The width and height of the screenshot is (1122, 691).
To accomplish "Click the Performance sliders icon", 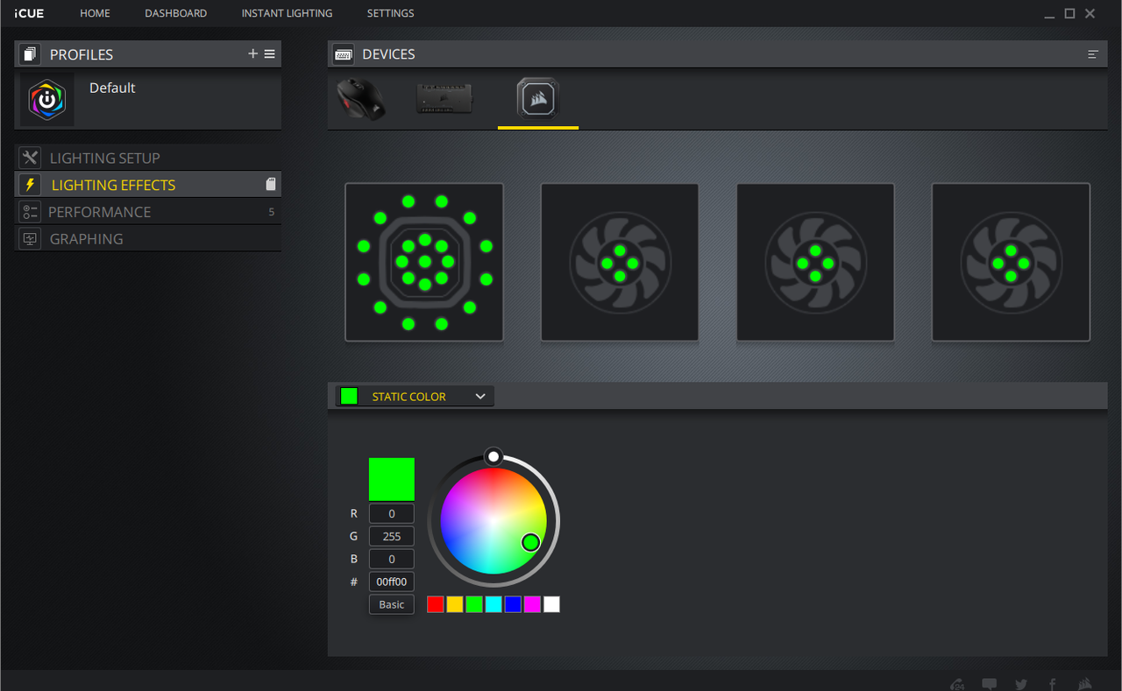I will tap(30, 212).
